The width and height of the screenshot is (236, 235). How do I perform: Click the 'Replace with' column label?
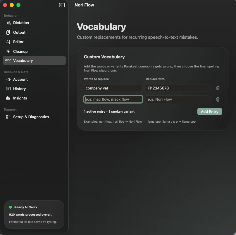coord(155,79)
